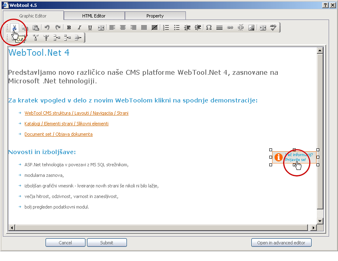The height and width of the screenshot is (261, 338).
Task: Open the Property tab
Action: point(155,16)
